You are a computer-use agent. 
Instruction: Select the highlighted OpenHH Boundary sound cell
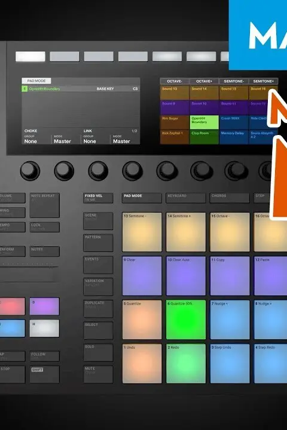click(204, 122)
